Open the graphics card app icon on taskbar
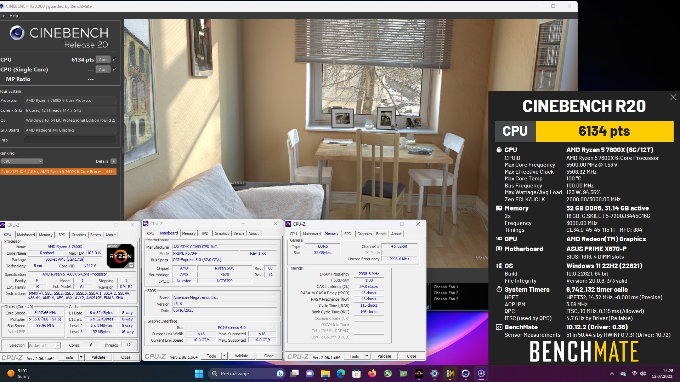This screenshot has height=382, width=680. 403,374
